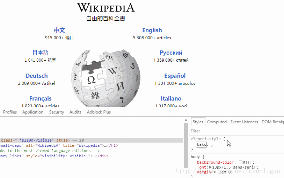Click the '1 301 000+ artículos' text
Screen dimensions: 284x178
pyautogui.click(x=175, y=83)
